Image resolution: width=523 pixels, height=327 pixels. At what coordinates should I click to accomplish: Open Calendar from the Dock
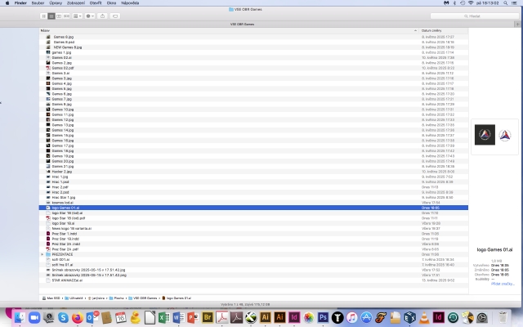121,318
